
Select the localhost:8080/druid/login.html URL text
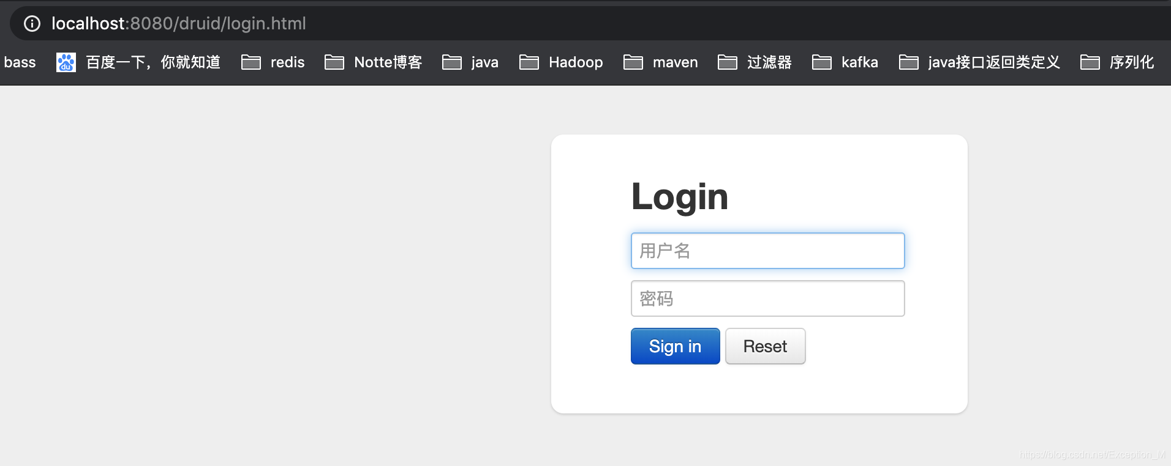pos(178,23)
